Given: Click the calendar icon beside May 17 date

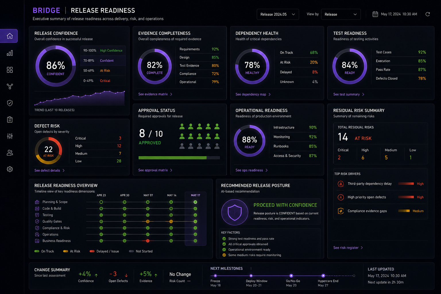Looking at the screenshot, I should (x=375, y=14).
